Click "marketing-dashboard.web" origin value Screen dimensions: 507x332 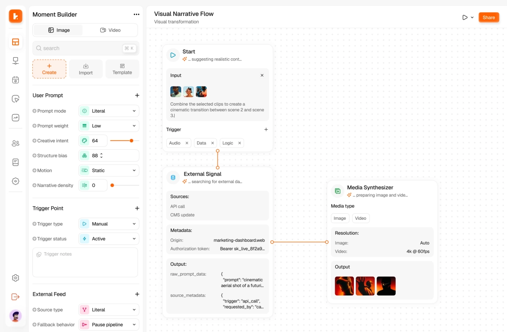239,240
